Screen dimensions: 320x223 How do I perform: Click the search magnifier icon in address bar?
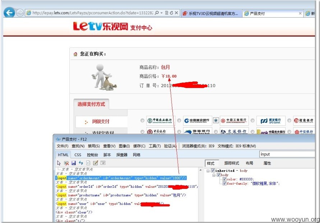tap(157, 13)
